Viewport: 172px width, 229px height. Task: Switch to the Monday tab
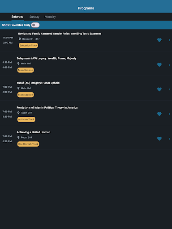(x=50, y=17)
